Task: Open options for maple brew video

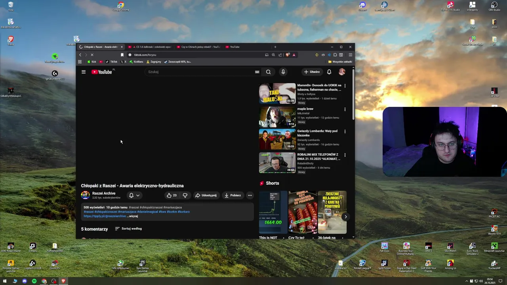Action: (x=345, y=109)
